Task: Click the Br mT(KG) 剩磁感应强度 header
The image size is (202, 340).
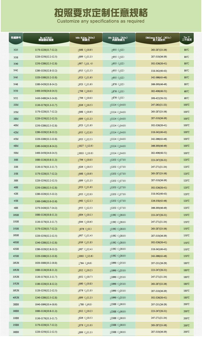Action: tap(46, 39)
